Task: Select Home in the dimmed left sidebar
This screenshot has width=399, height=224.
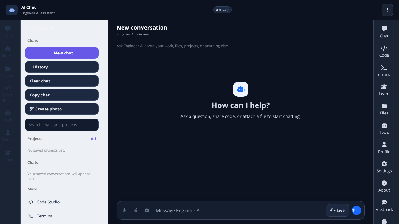Action: pyautogui.click(x=8, y=52)
